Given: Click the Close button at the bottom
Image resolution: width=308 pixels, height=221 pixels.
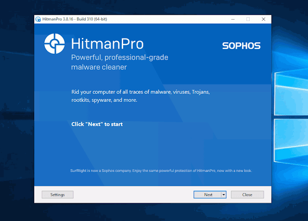Looking at the screenshot, I should [247, 195].
